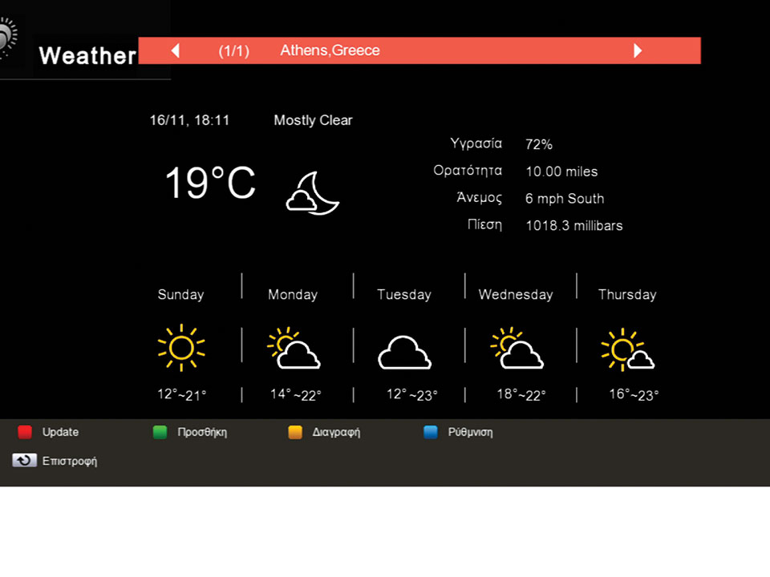Screen dimensions: 770x577
Task: Click Wednesday's partly cloudy icon
Action: tap(517, 348)
